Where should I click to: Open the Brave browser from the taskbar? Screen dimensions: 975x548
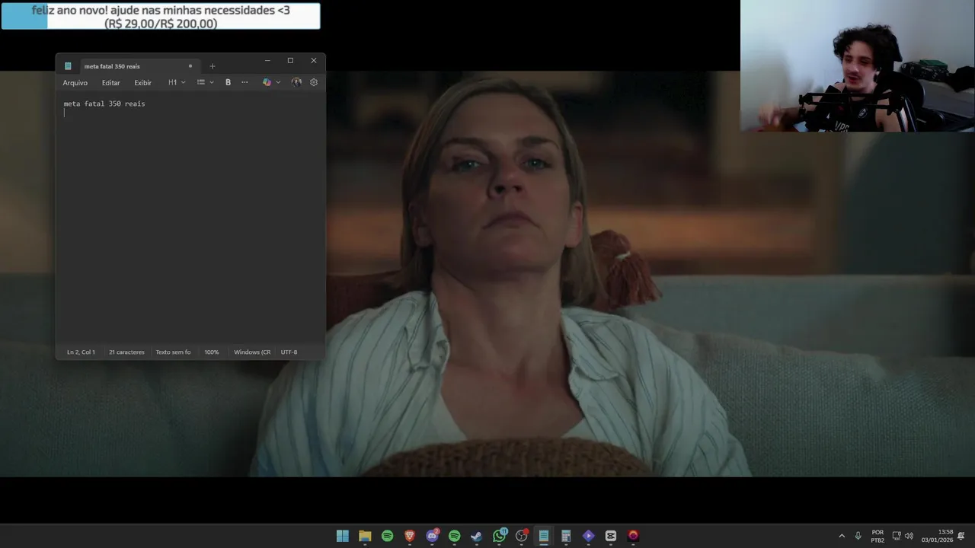pos(410,536)
